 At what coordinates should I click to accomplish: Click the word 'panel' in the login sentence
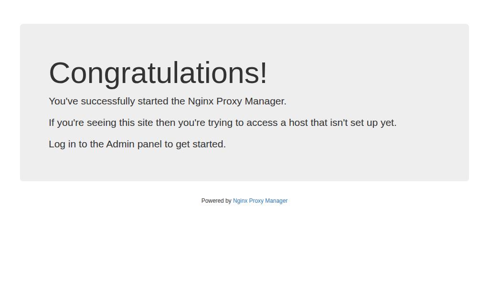(149, 145)
